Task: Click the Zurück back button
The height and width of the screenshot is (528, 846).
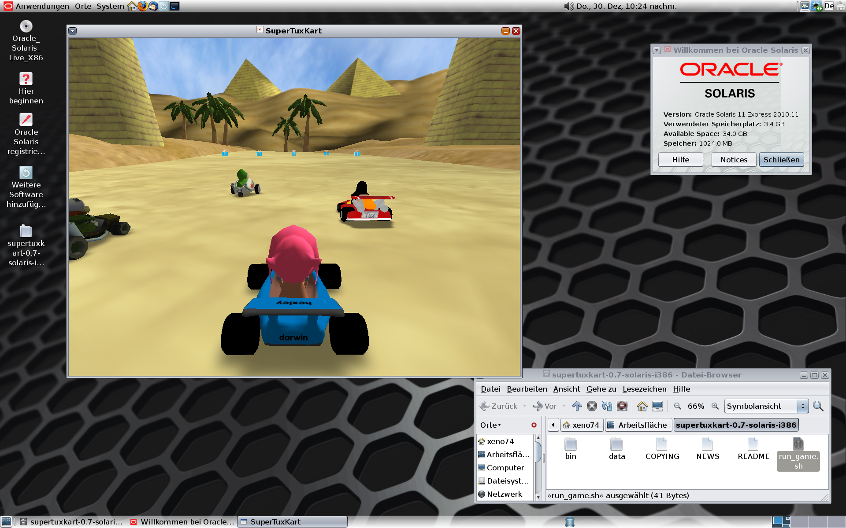Action: pos(498,406)
